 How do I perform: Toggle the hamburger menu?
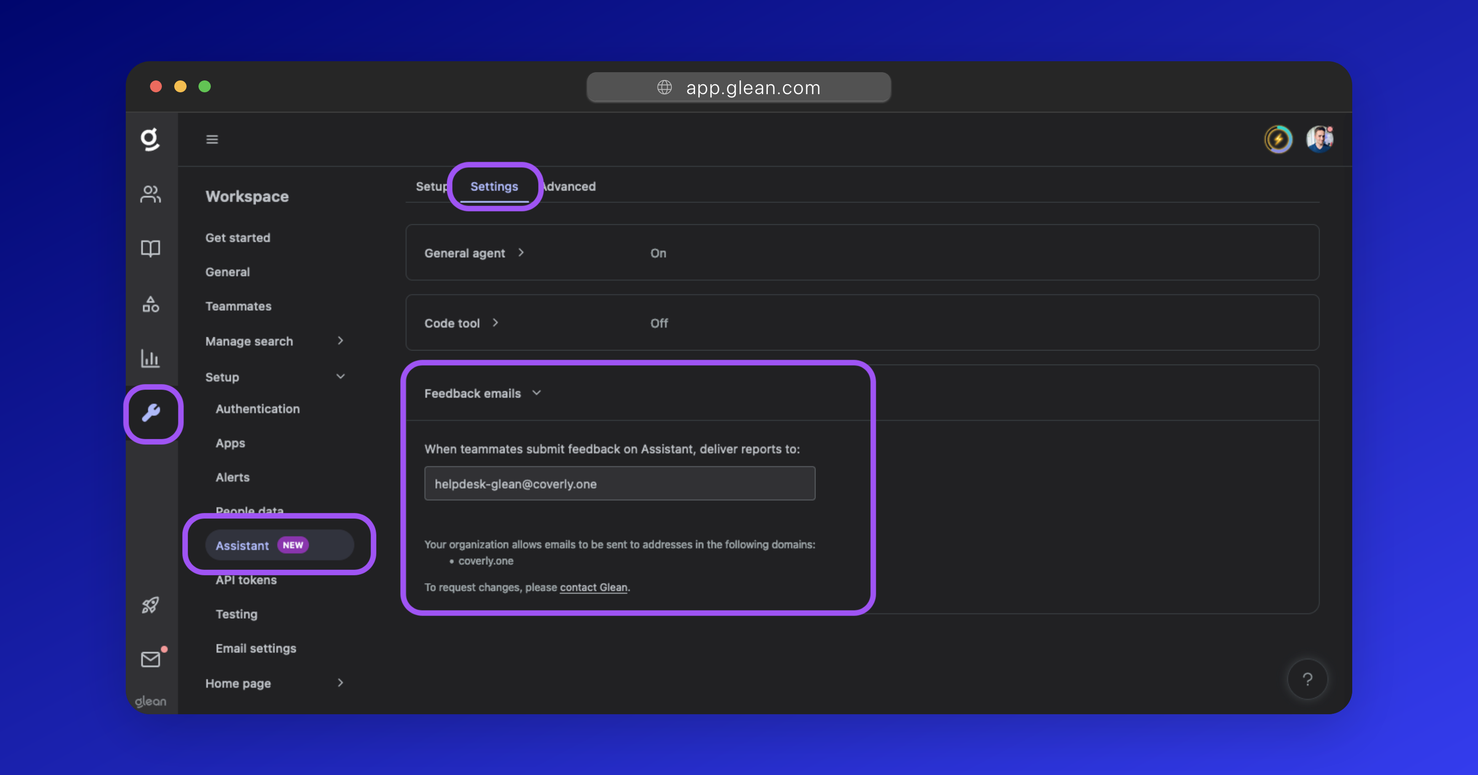pyautogui.click(x=212, y=139)
